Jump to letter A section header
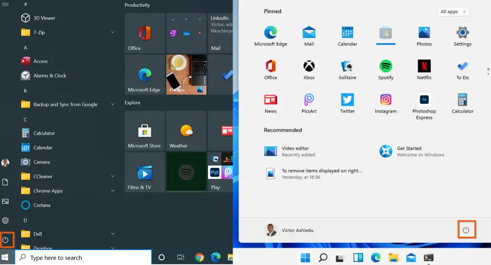The width and height of the screenshot is (491, 265). [x=25, y=47]
